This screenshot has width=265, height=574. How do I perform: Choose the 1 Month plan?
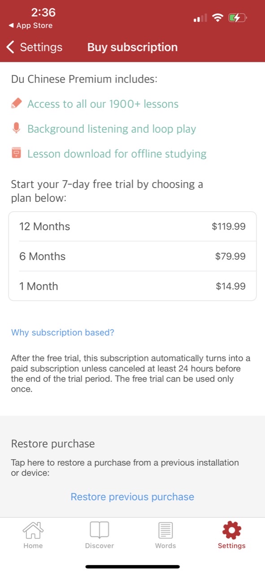tap(132, 286)
